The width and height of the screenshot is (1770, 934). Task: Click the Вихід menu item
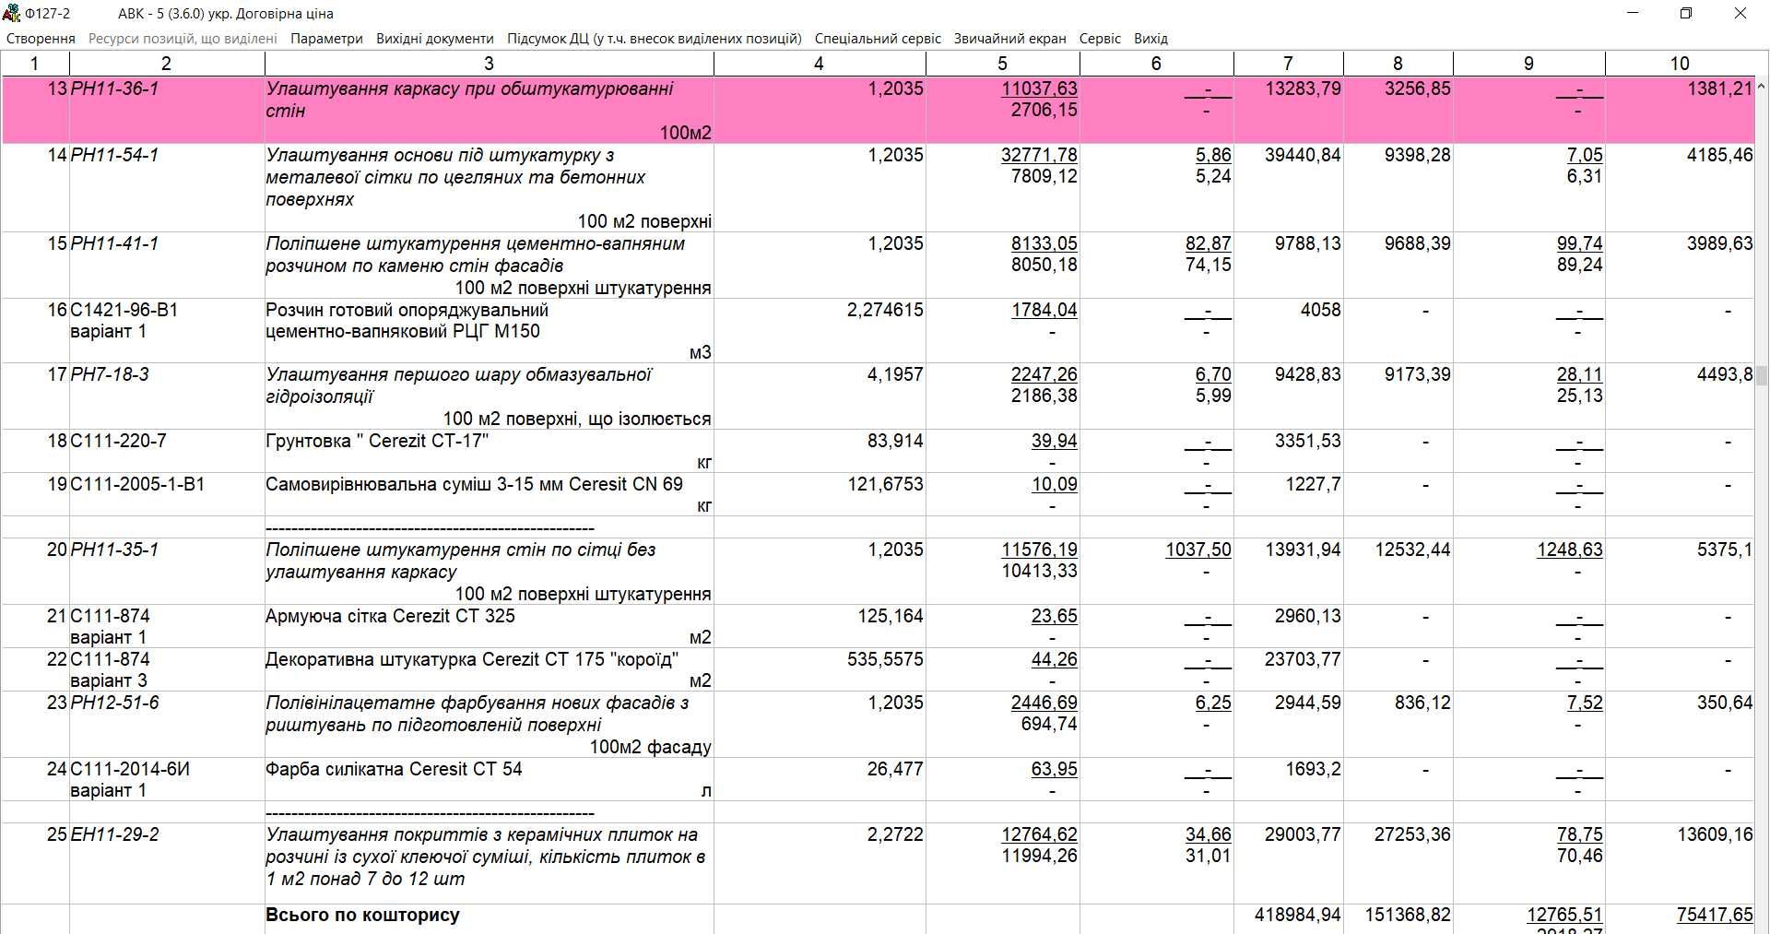[1150, 39]
